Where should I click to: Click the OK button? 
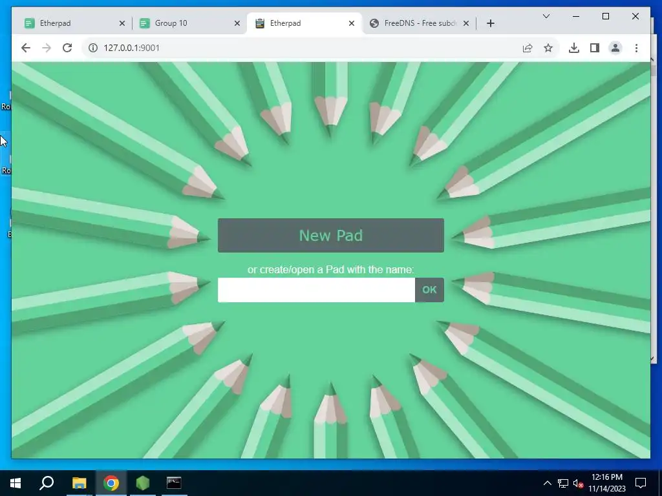click(429, 290)
